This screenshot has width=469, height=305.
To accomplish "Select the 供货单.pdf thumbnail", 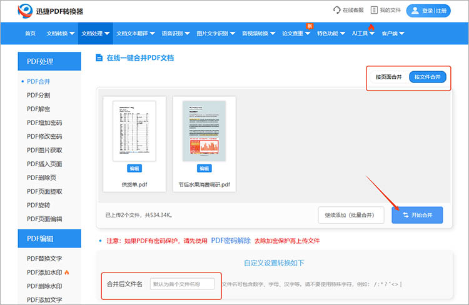I will (x=134, y=131).
